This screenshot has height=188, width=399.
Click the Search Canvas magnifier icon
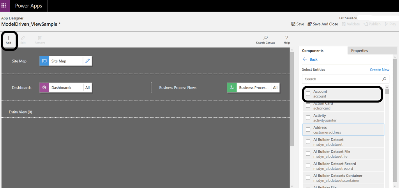click(x=265, y=38)
